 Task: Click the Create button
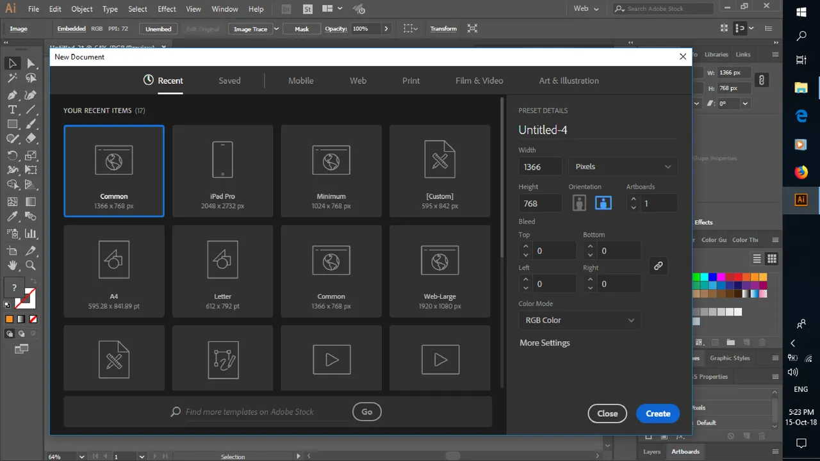click(658, 414)
